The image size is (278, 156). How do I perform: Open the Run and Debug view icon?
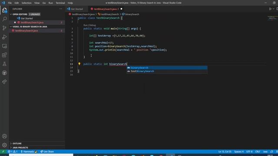click(4, 37)
